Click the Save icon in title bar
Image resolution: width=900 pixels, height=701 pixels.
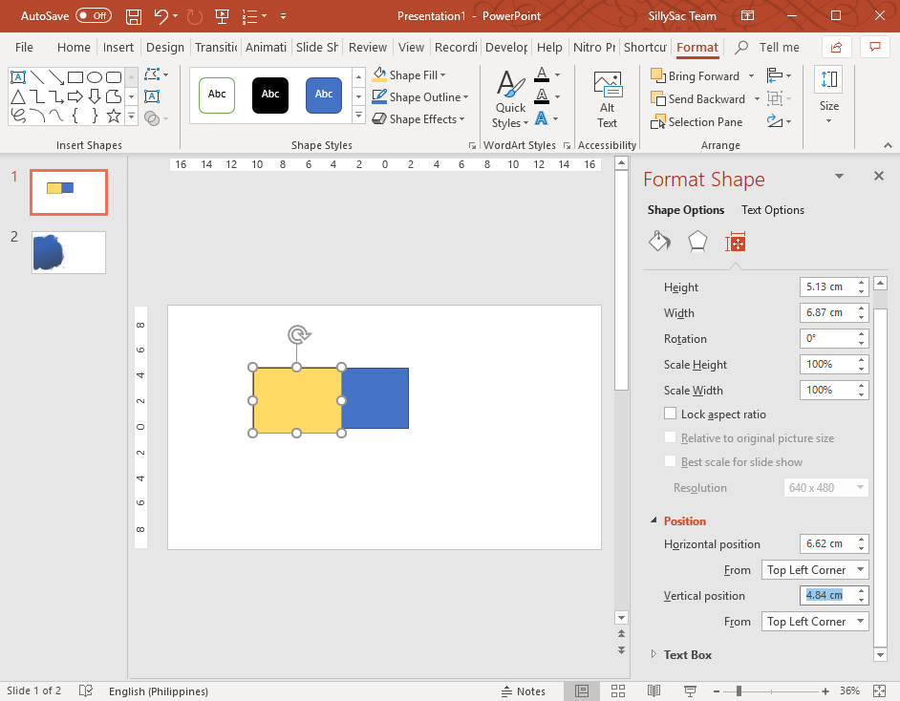(x=134, y=16)
